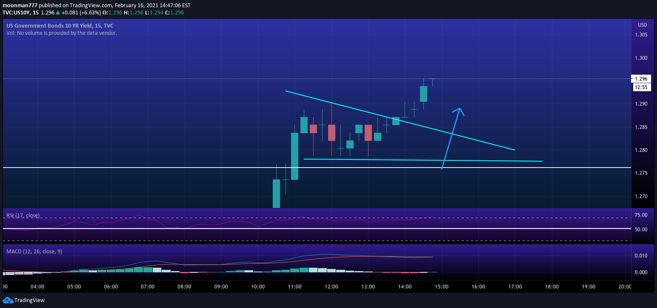Click the 06:00 time axis label
Viewport: 657px width, 308px height.
pos(111,287)
